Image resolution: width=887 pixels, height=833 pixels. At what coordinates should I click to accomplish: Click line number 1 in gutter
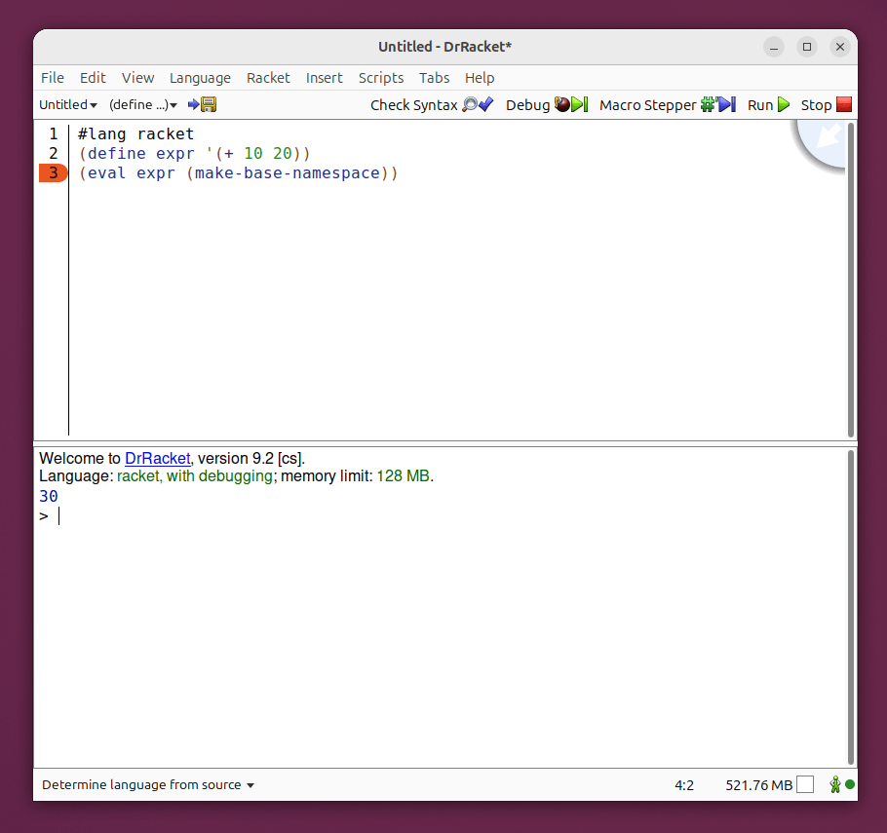click(54, 134)
